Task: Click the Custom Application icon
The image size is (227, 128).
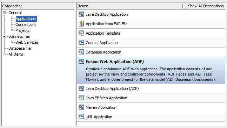Action: (x=81, y=43)
